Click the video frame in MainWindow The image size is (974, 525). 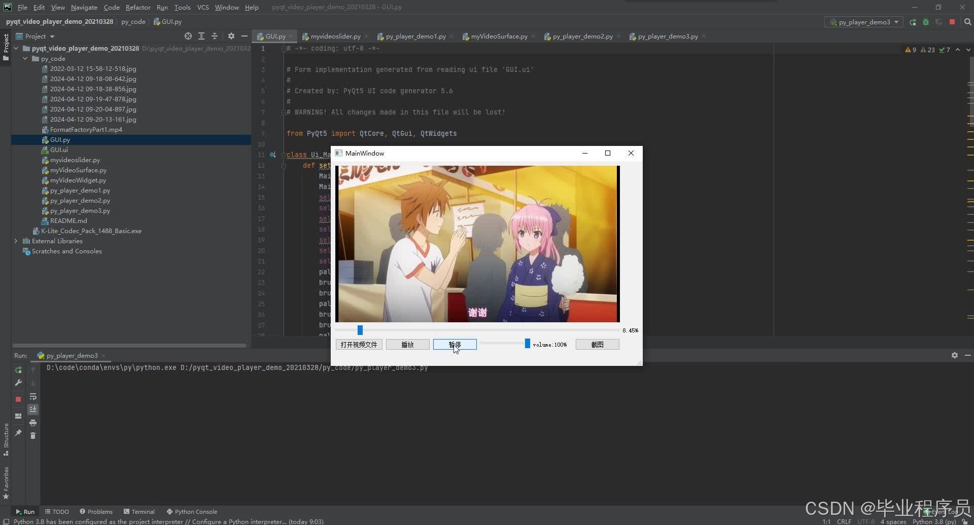[x=477, y=244]
